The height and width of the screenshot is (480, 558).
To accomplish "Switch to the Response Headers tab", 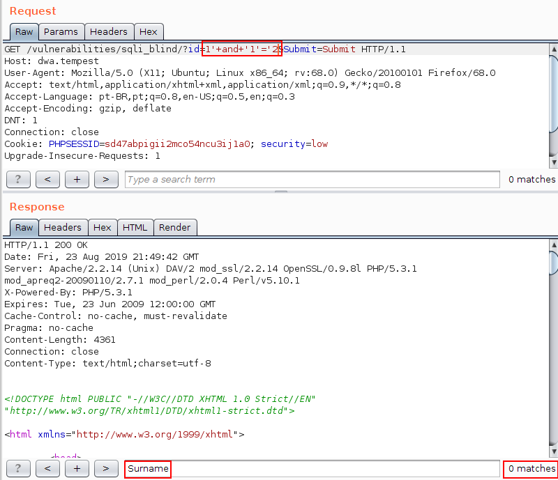I will 63,227.
